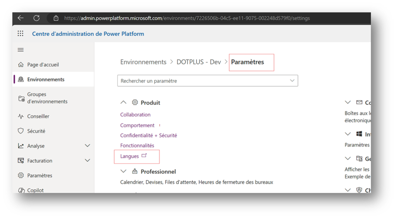Expand the Facturation menu chevron
Screen dimensions: 396x218
click(x=87, y=161)
